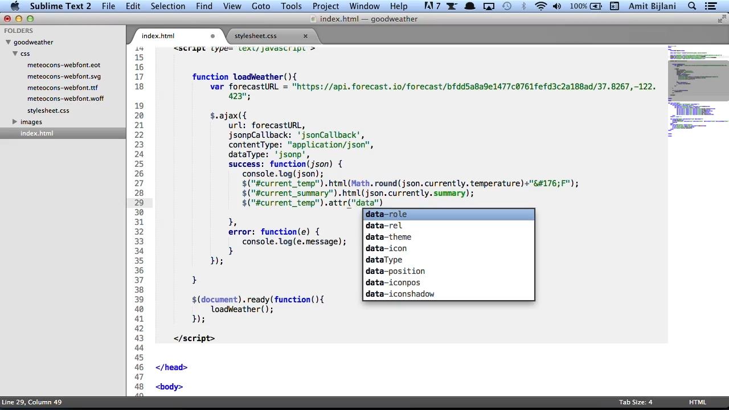
Task: Collapse the goodweather folder
Action: pos(9,42)
